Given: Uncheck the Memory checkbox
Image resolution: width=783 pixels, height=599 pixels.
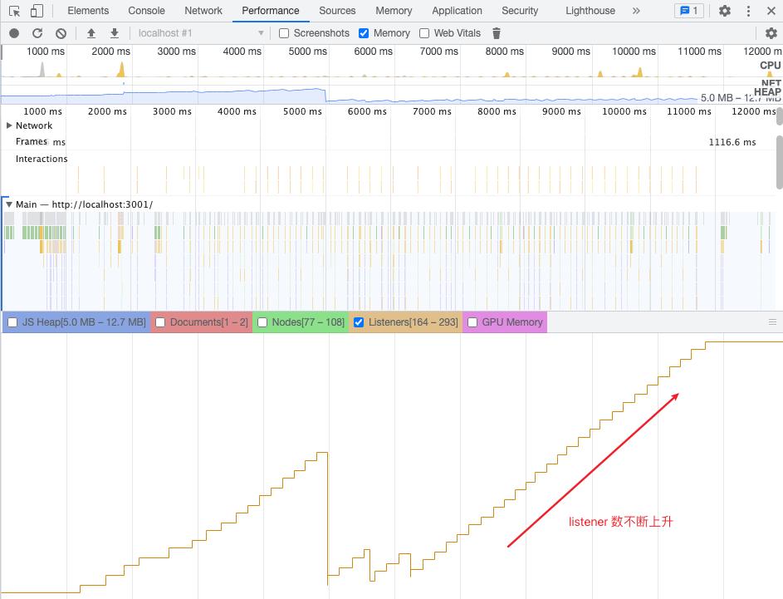Looking at the screenshot, I should [364, 33].
